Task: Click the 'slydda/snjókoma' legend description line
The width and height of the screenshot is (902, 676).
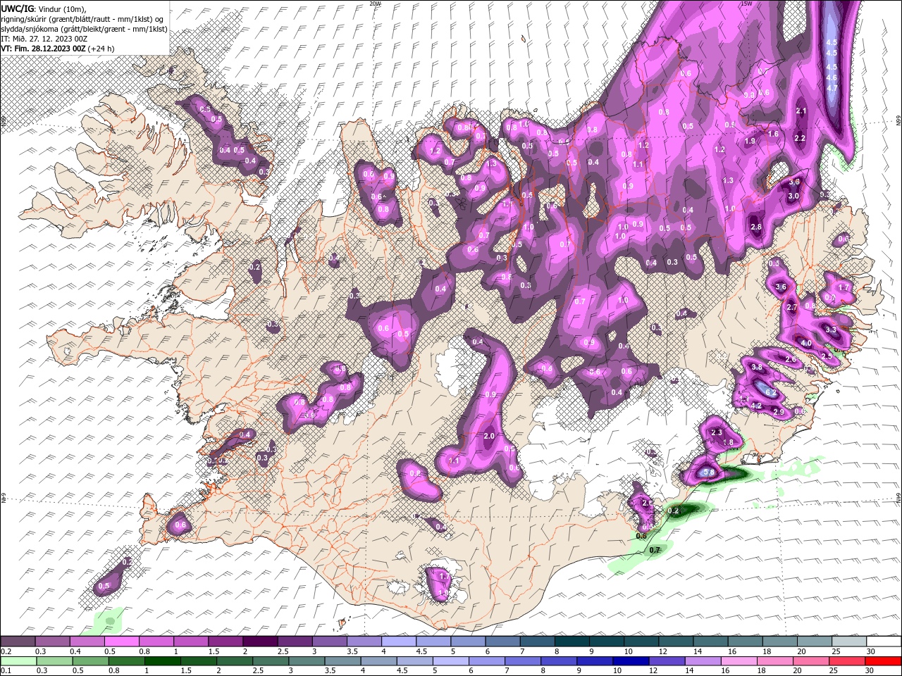Action: click(85, 29)
